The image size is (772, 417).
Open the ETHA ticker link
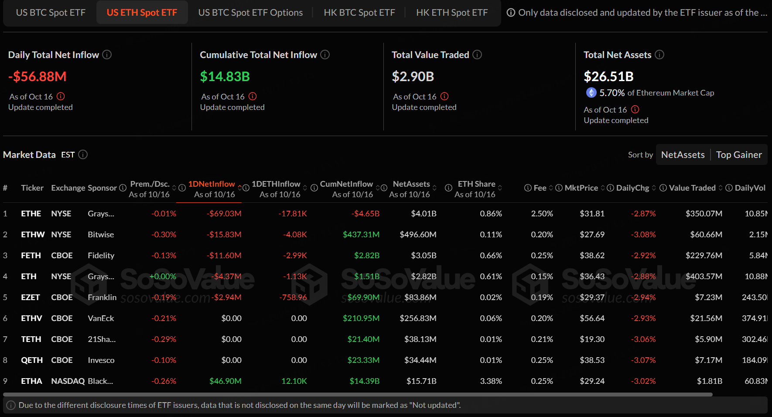(x=31, y=381)
